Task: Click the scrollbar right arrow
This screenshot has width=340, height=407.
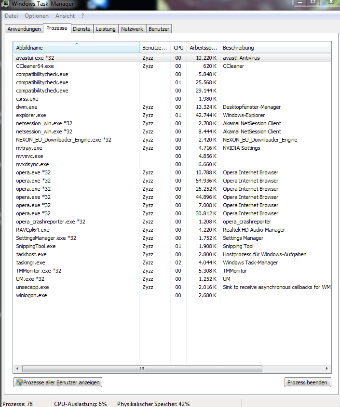Action: tap(327, 368)
